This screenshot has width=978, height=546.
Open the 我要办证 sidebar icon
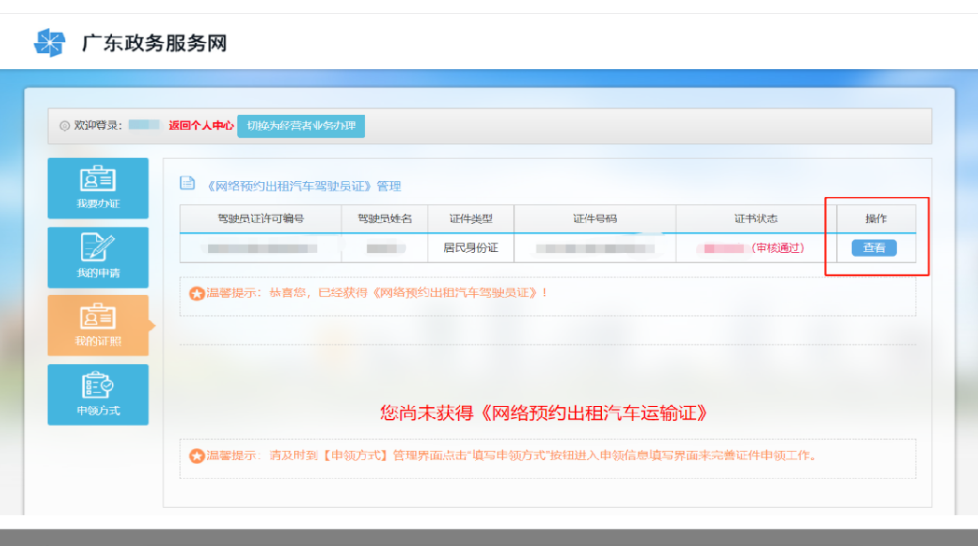98,179
